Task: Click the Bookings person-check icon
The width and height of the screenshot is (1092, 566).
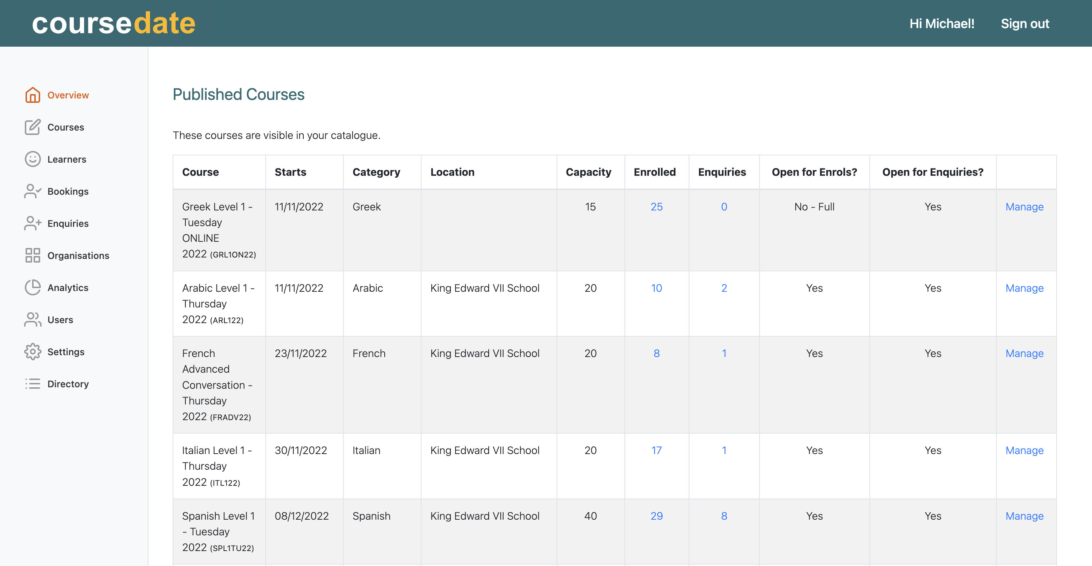Action: point(32,191)
